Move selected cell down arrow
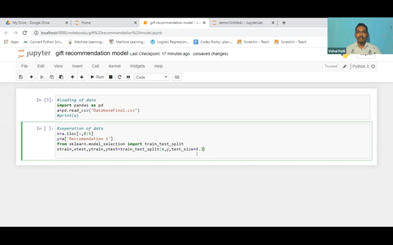The width and height of the screenshot is (393, 245). pyautogui.click(x=82, y=77)
